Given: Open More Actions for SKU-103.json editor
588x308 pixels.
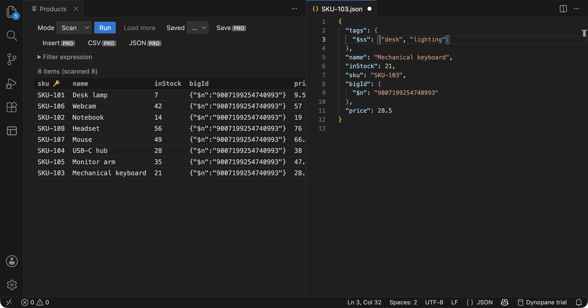Looking at the screenshot, I should coord(576,9).
